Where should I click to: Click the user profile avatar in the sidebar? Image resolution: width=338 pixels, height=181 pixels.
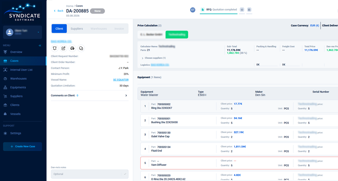[9, 32]
